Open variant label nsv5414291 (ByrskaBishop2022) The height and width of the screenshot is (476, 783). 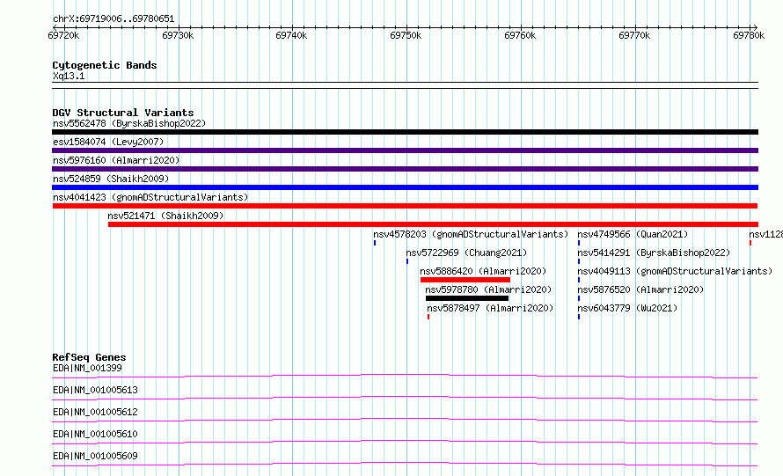click(654, 253)
